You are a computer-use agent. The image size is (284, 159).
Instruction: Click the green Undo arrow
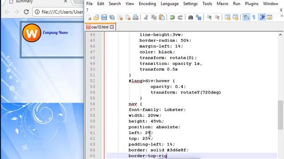pyautogui.click(x=172, y=17)
